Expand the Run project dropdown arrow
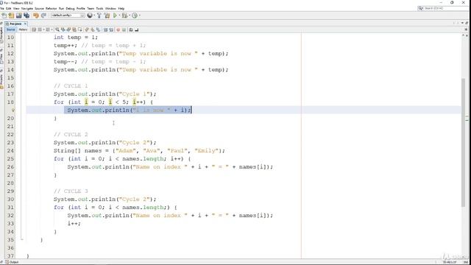Screen dimensions: 471x265 (x=119, y=15)
